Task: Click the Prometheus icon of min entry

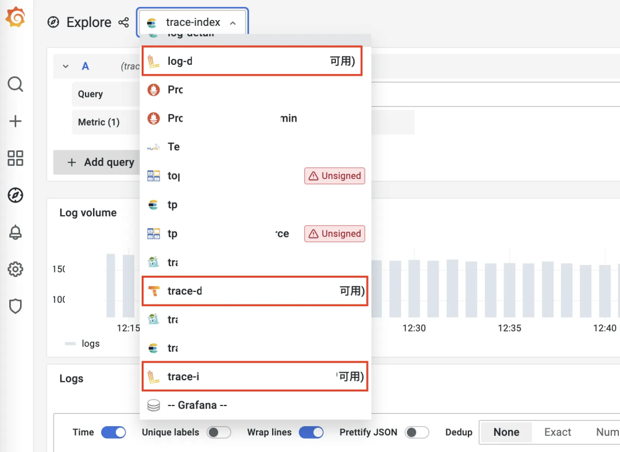Action: tap(153, 118)
